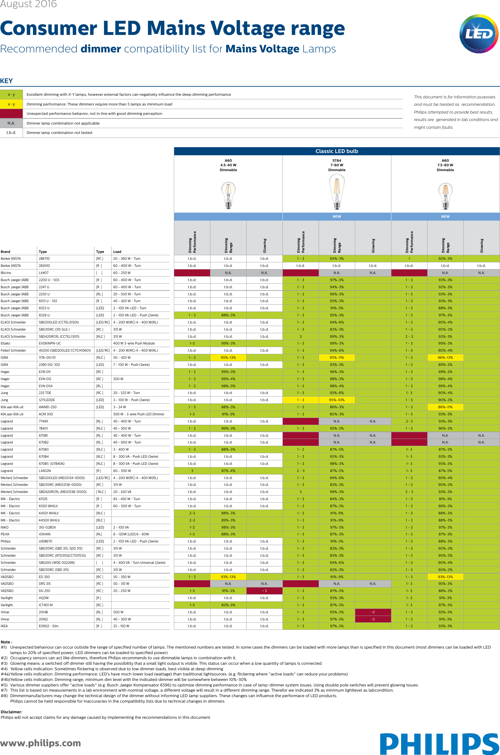The width and height of the screenshot is (500, 755).
Task: Click the green x-y key swatch
Action: pos(11,94)
